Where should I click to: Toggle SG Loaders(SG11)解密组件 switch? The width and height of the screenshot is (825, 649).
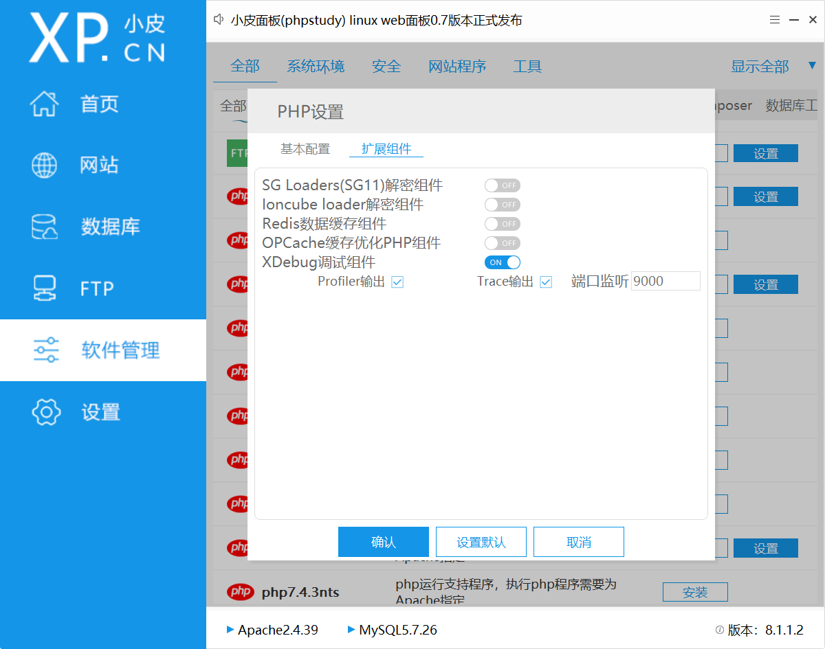pos(503,185)
